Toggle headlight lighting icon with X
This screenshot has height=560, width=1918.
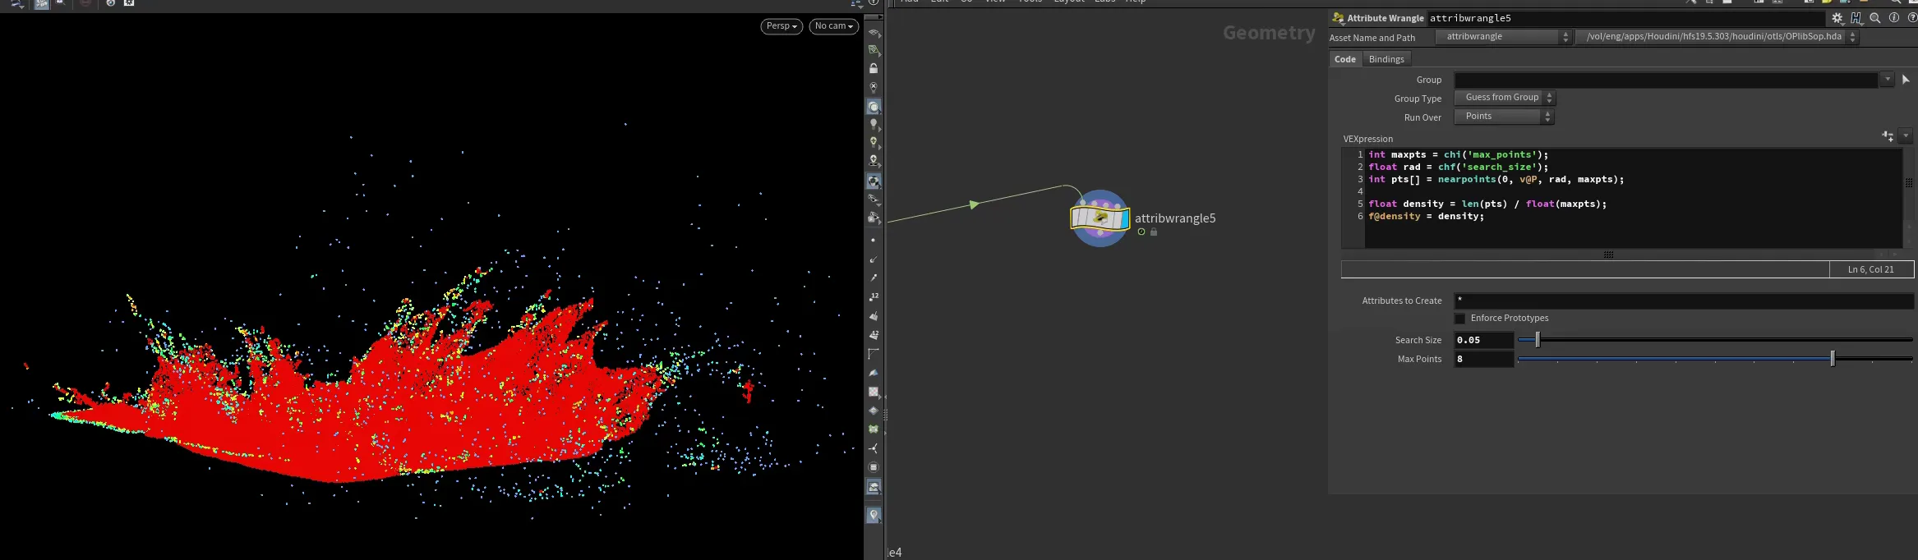coord(874,87)
